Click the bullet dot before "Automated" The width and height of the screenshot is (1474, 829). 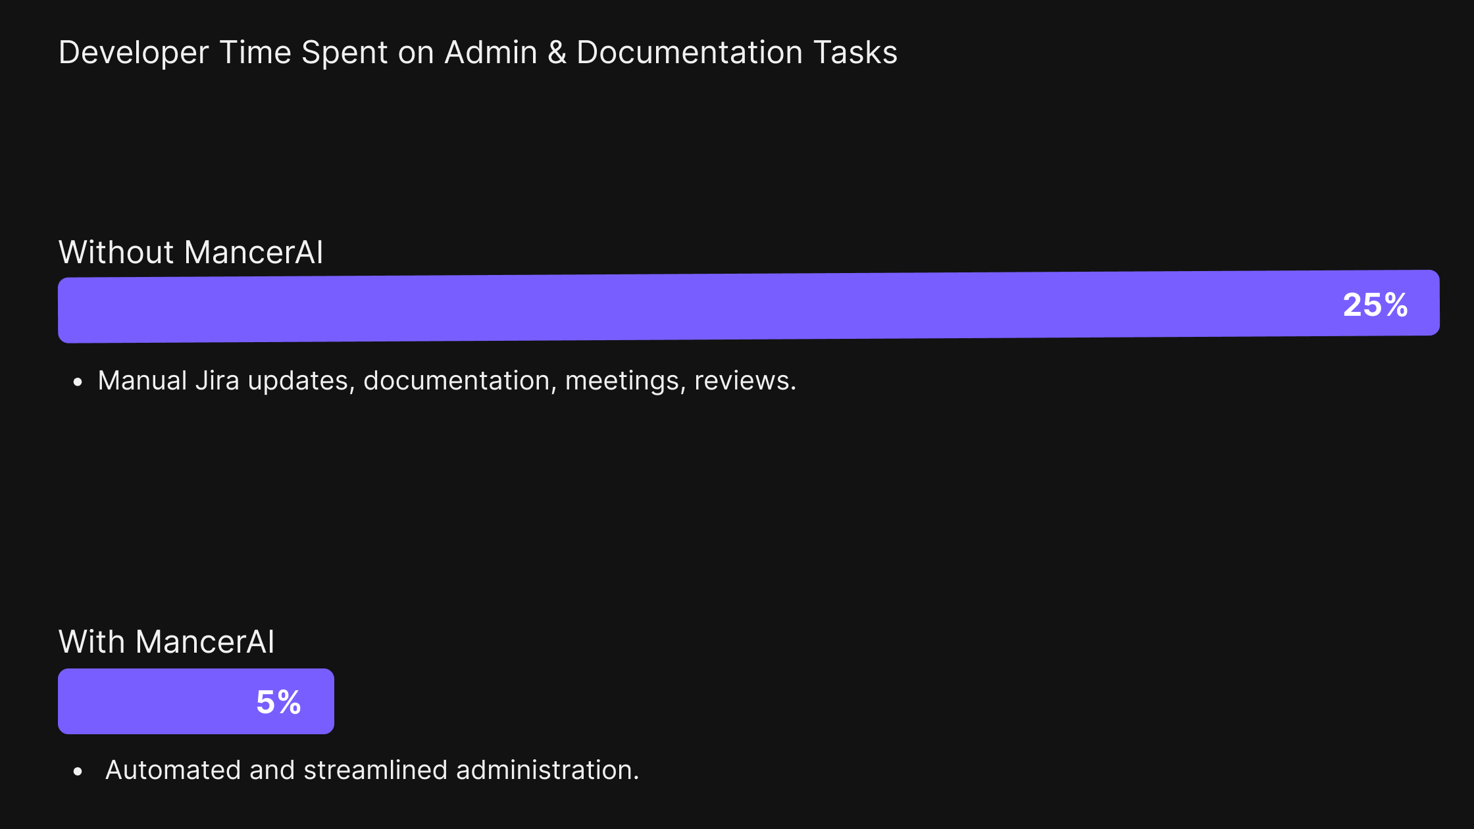pos(78,771)
